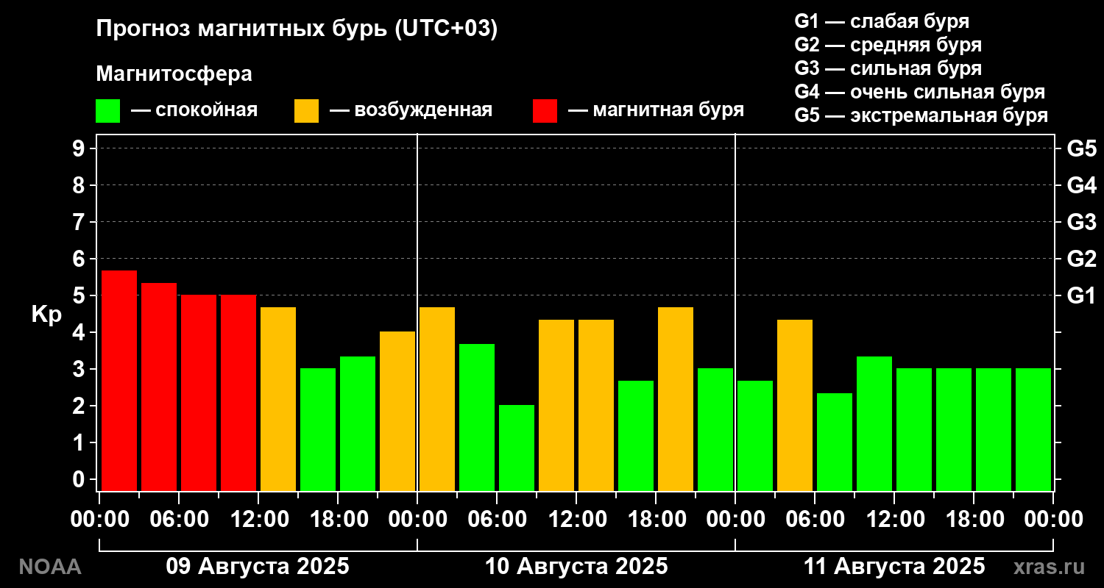The width and height of the screenshot is (1104, 588).
Task: Click the '2' value on the Kp axis
Action: click(80, 406)
